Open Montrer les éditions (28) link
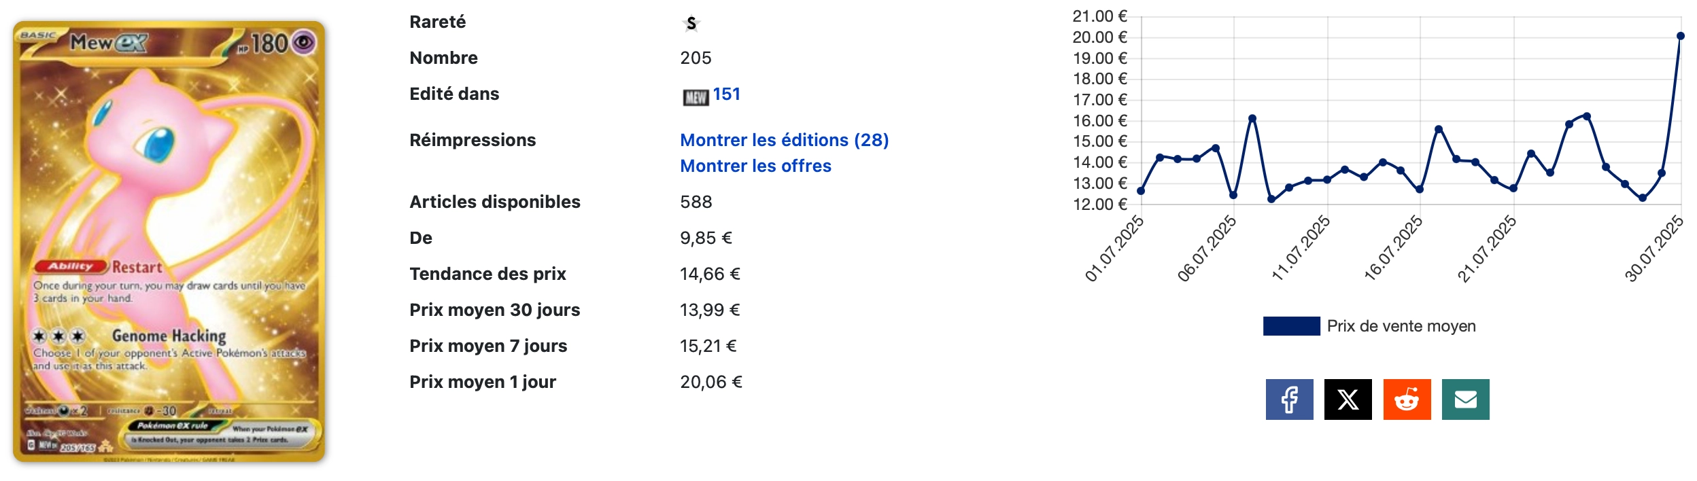 point(785,140)
